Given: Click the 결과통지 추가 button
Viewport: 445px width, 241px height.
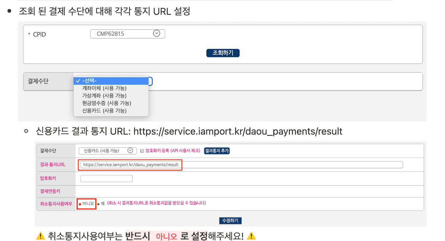Looking at the screenshot, I should coord(217,151).
